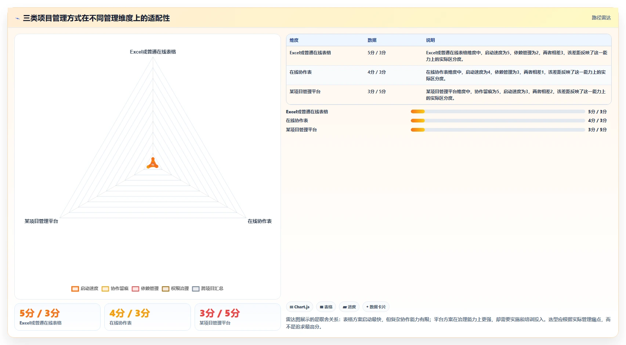Toggle the 跨项目汇总 legend entry
626x345 pixels.
point(207,289)
